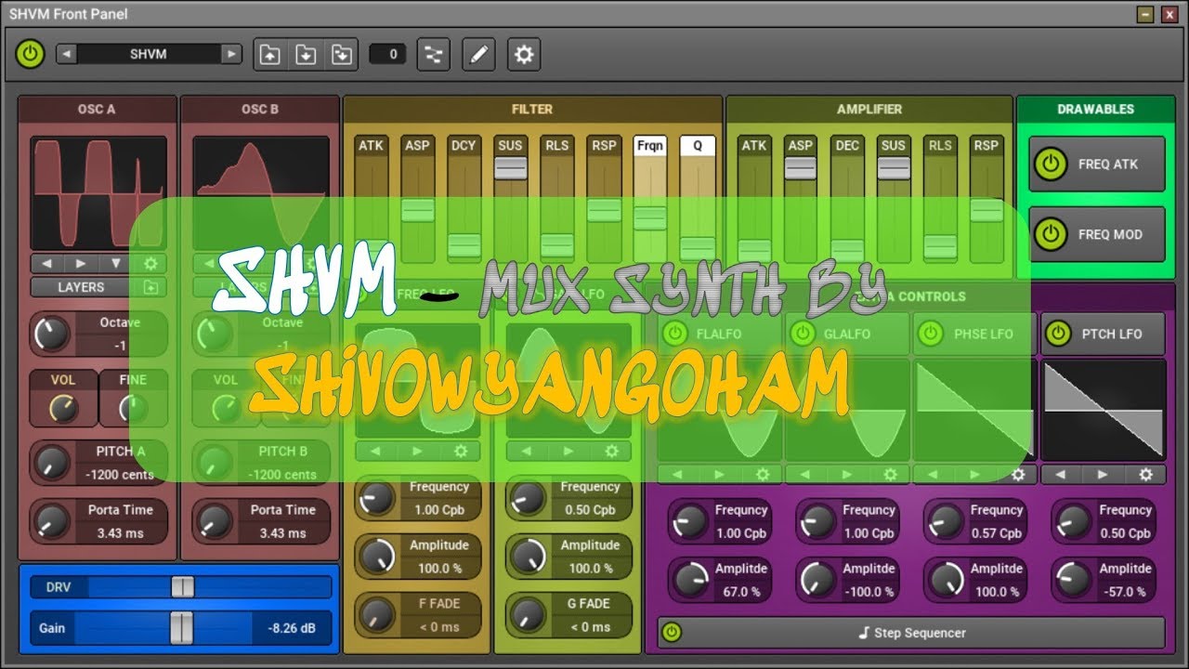Click PTCH LFO waveform display

click(1103, 410)
